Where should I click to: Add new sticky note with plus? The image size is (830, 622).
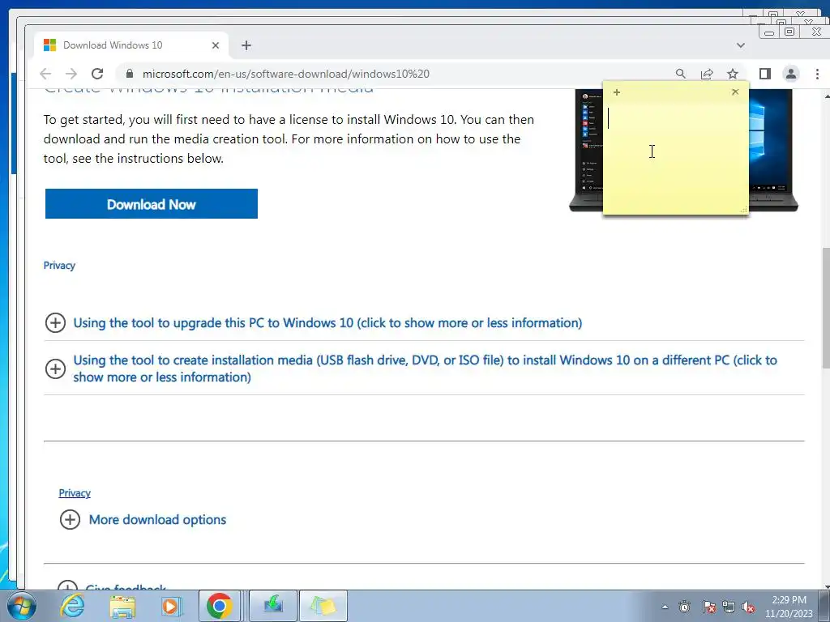(x=617, y=92)
